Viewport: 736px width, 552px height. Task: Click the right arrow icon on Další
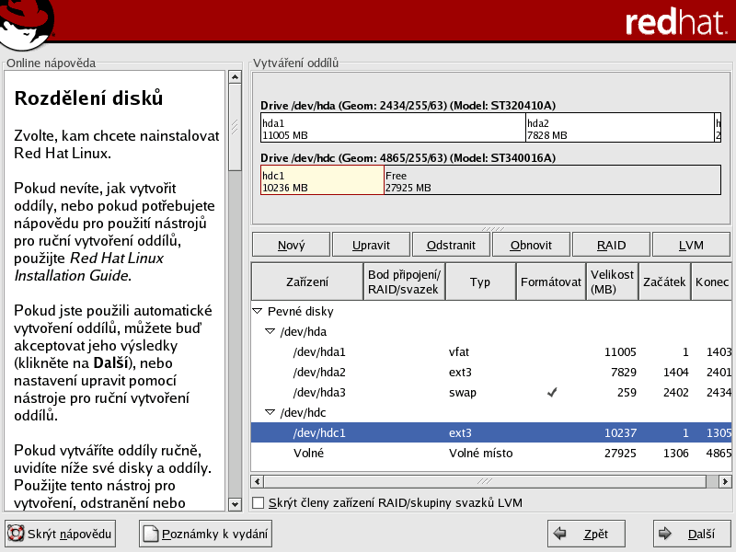(x=664, y=534)
